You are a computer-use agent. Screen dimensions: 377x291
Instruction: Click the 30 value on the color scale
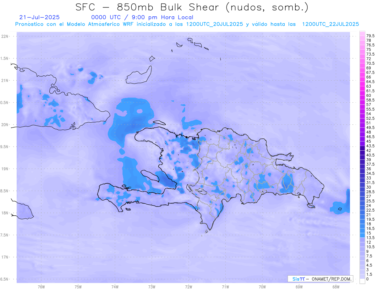pos(369,187)
